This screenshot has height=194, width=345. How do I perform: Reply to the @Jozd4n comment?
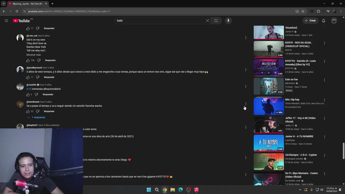tap(48, 95)
